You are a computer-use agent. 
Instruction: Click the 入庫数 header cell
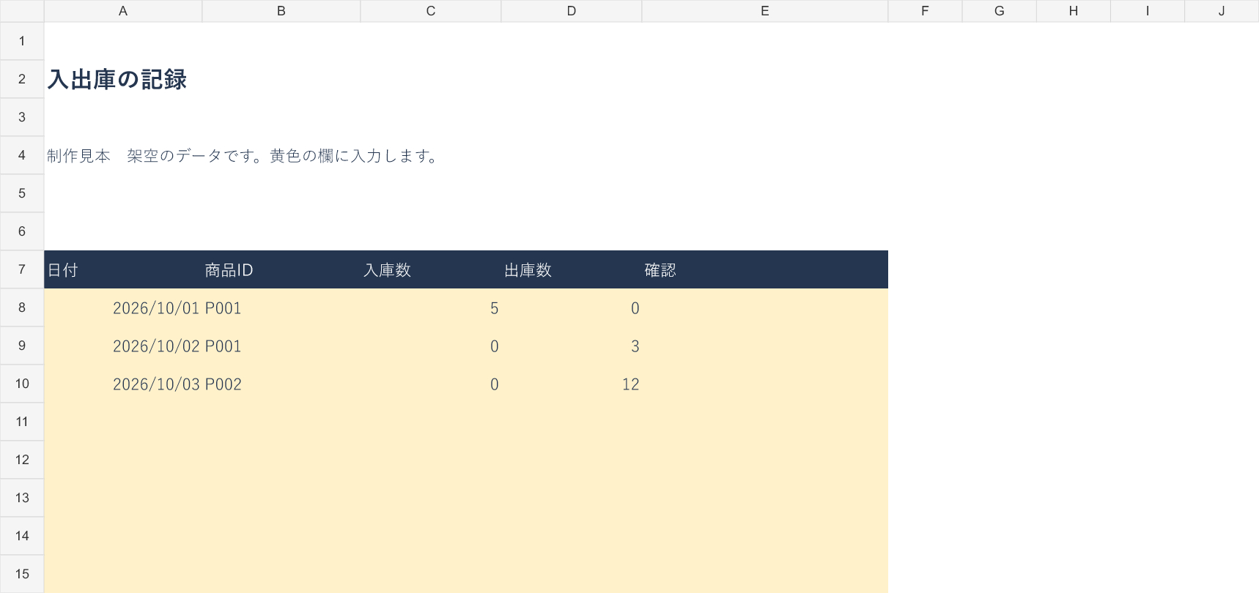click(431, 269)
